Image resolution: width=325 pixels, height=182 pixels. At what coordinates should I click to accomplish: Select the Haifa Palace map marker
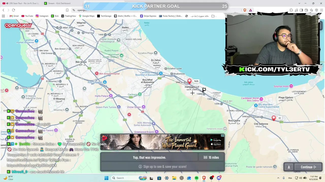pos(111,96)
